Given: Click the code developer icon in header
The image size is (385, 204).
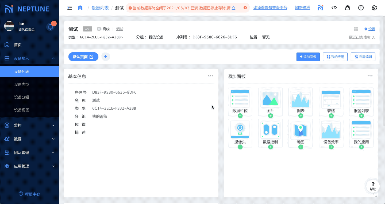Looking at the screenshot, I should pyautogui.click(x=334, y=8).
